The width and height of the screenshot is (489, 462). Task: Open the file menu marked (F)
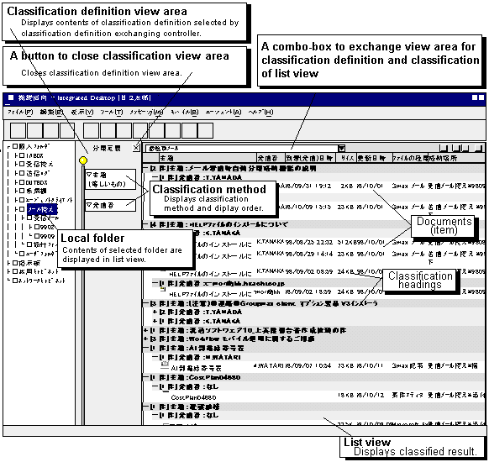point(20,113)
